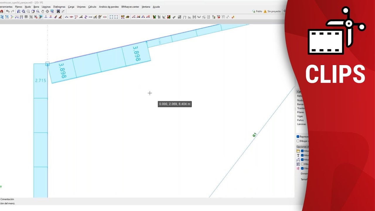
Task: Click the binoculars search icon
Action: coord(58,11)
